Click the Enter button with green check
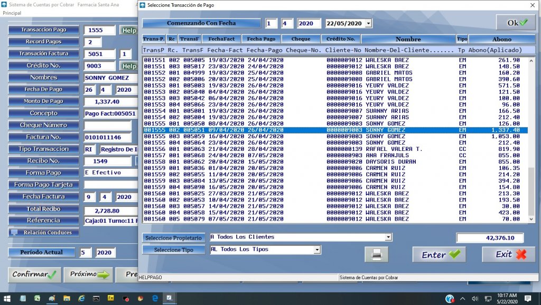 tap(440, 254)
